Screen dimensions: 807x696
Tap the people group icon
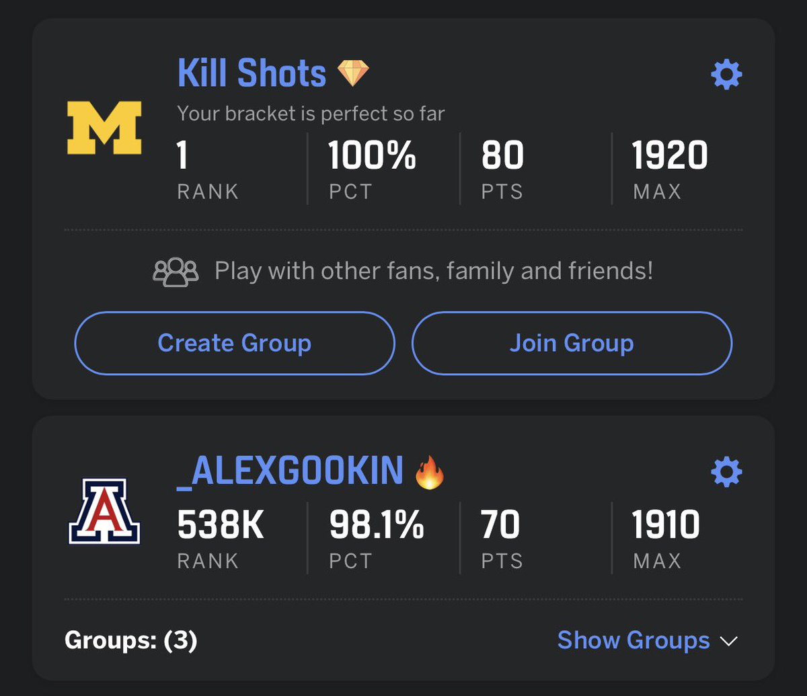pos(176,272)
